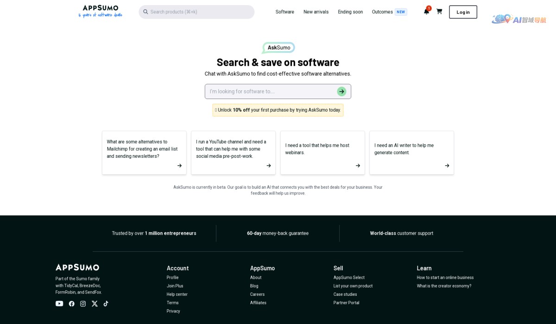This screenshot has height=324, width=556.
Task: Open AppSumo YouTube channel icon
Action: [59, 304]
